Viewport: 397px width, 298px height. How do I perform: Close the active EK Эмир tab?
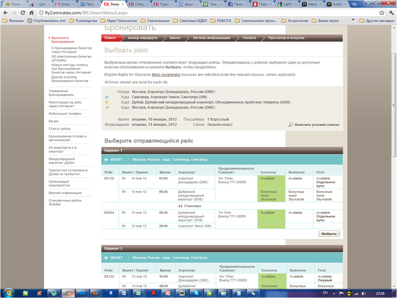tap(123, 4)
